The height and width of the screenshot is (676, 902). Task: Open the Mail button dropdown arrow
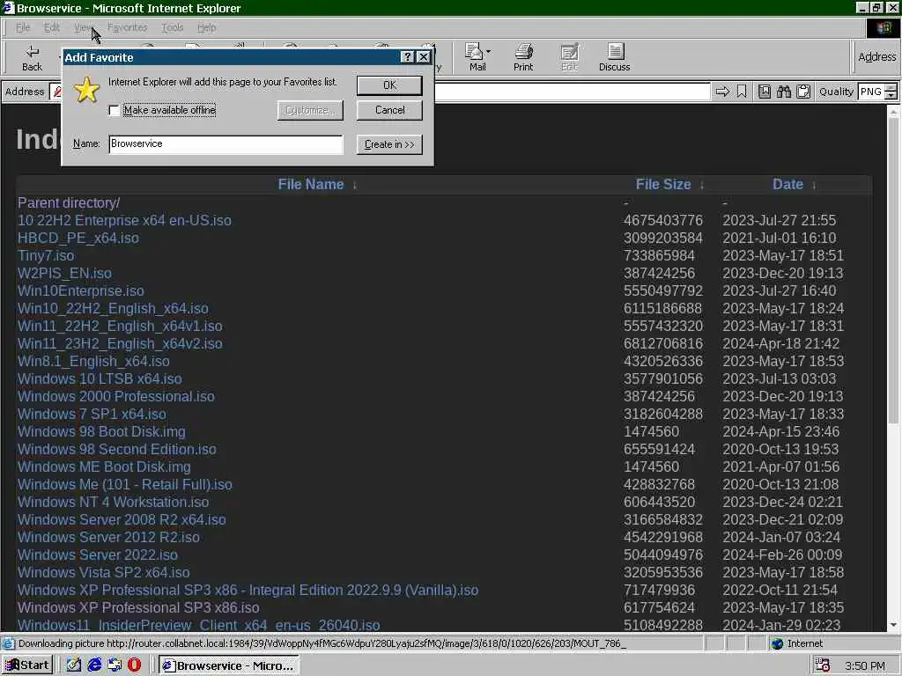[488, 52]
